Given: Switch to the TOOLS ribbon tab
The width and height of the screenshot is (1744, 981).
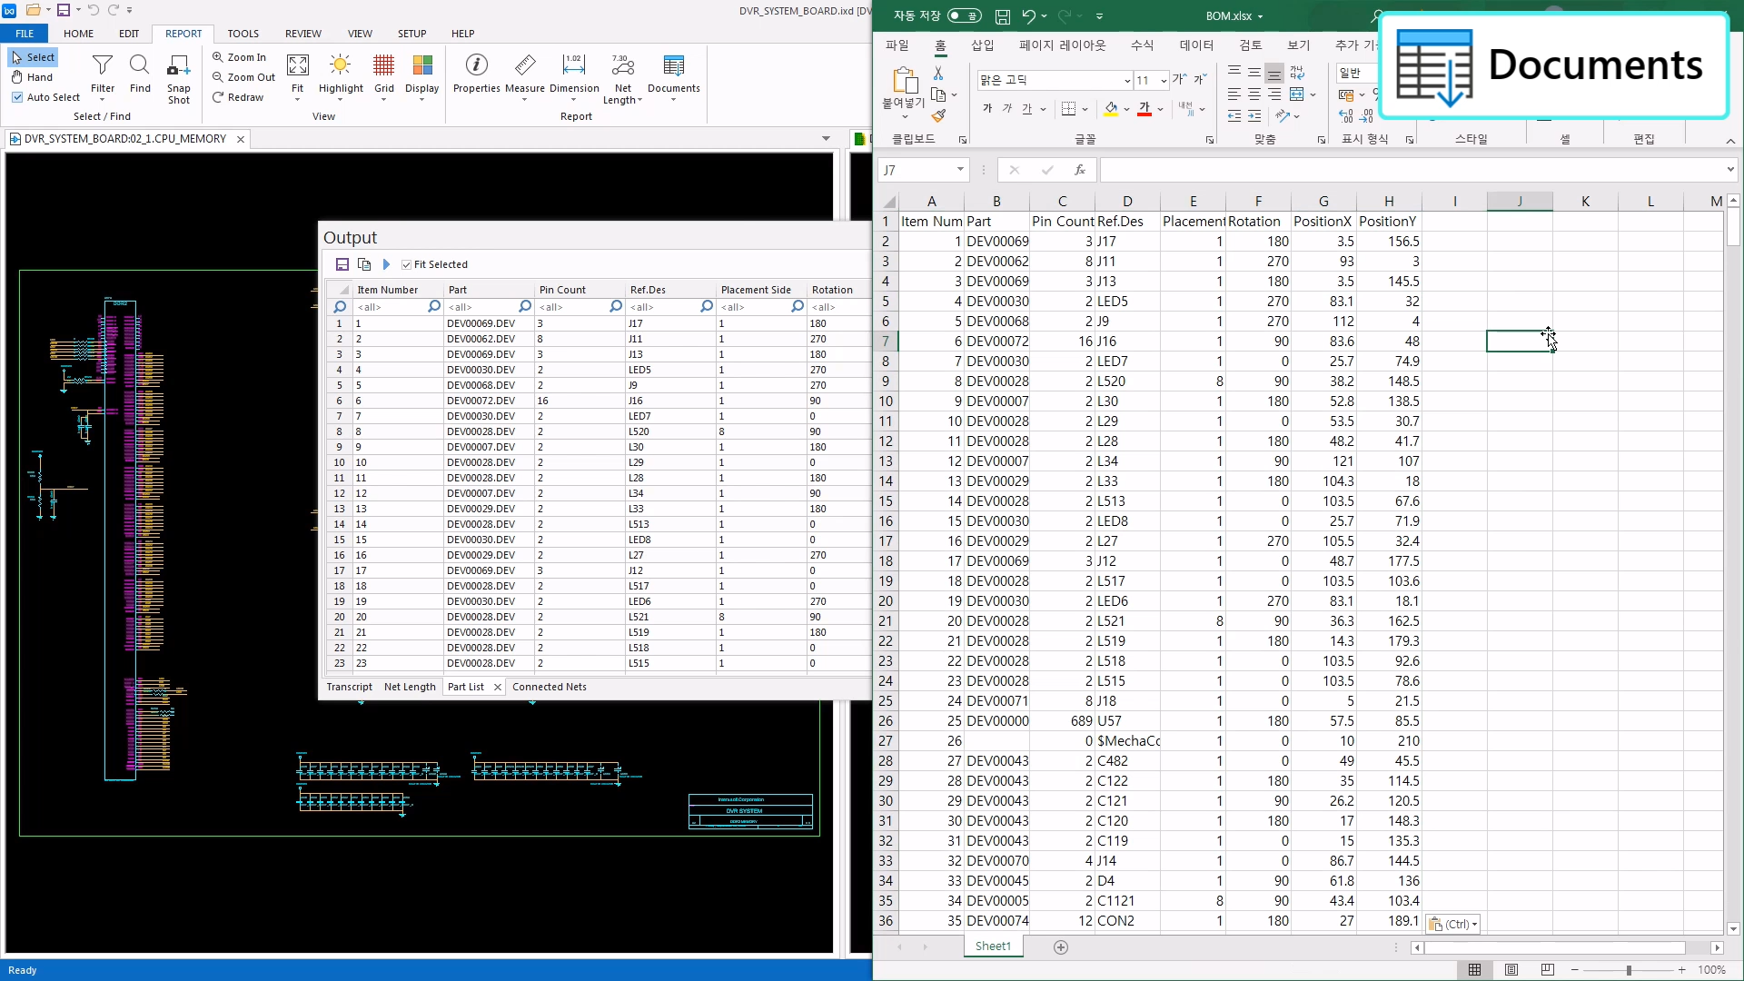Looking at the screenshot, I should pyautogui.click(x=243, y=34).
